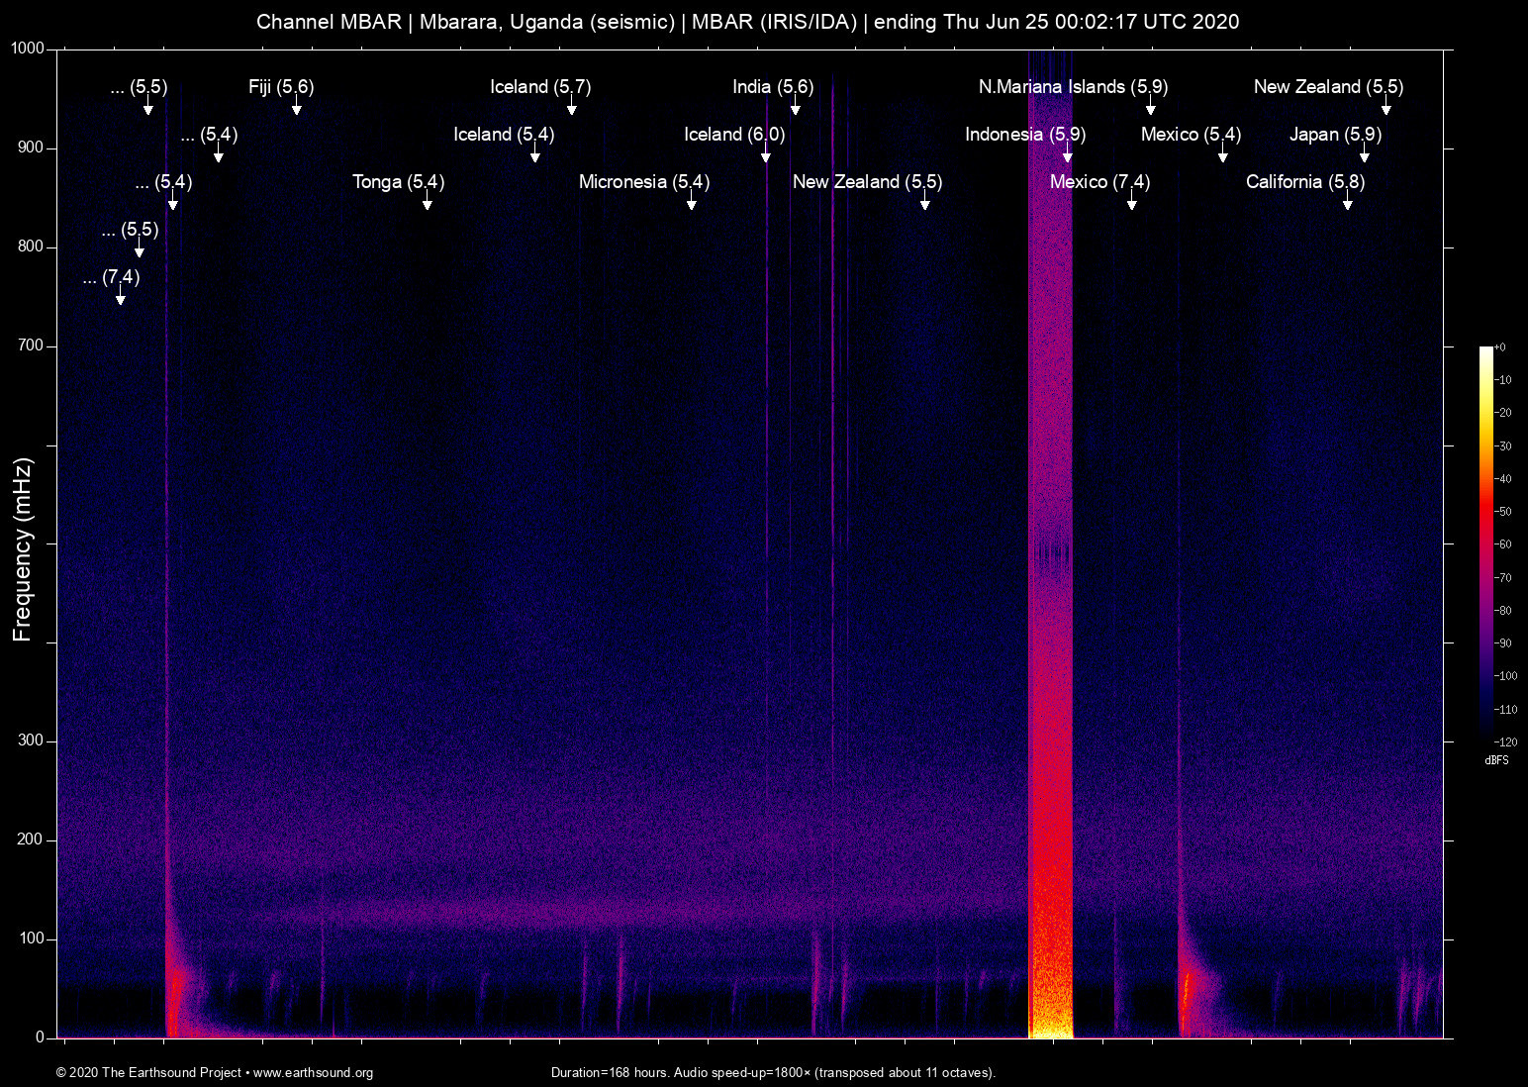Click the Duration=168 hours footer text
Screen dimensions: 1528x1087
point(773,1073)
